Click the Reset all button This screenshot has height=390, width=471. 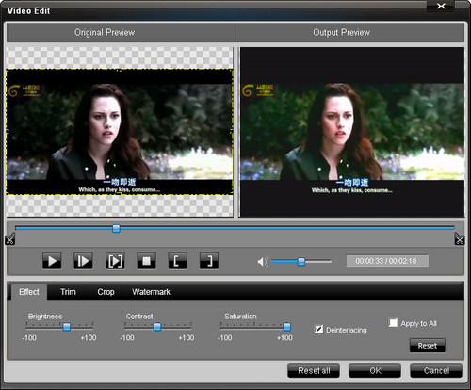[x=314, y=370]
